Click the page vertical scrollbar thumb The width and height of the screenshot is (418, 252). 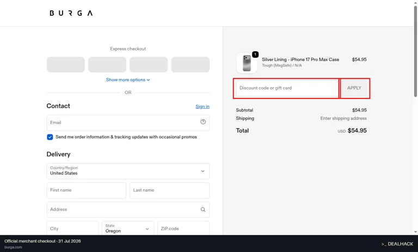pyautogui.click(x=415, y=52)
